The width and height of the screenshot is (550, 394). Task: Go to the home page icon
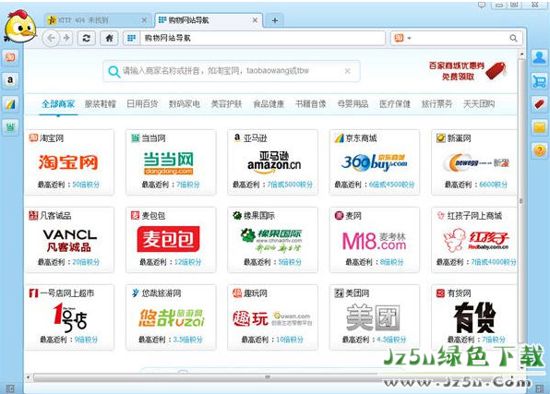click(109, 38)
